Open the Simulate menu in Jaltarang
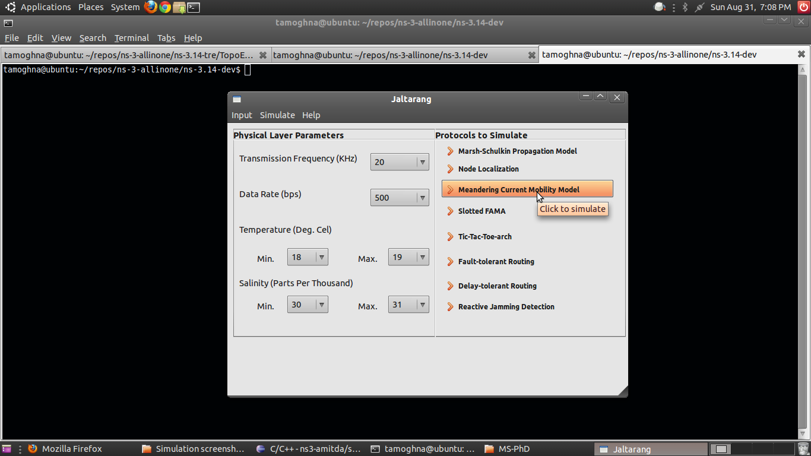Viewport: 811px width, 456px height. point(277,115)
